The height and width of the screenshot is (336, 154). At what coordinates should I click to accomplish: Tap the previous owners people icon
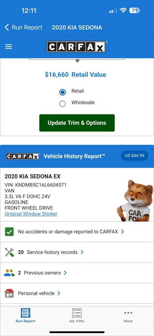click(9, 273)
